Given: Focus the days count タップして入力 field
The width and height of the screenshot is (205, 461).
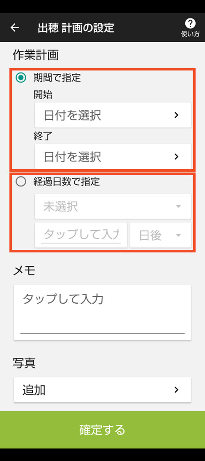Looking at the screenshot, I should point(81,235).
